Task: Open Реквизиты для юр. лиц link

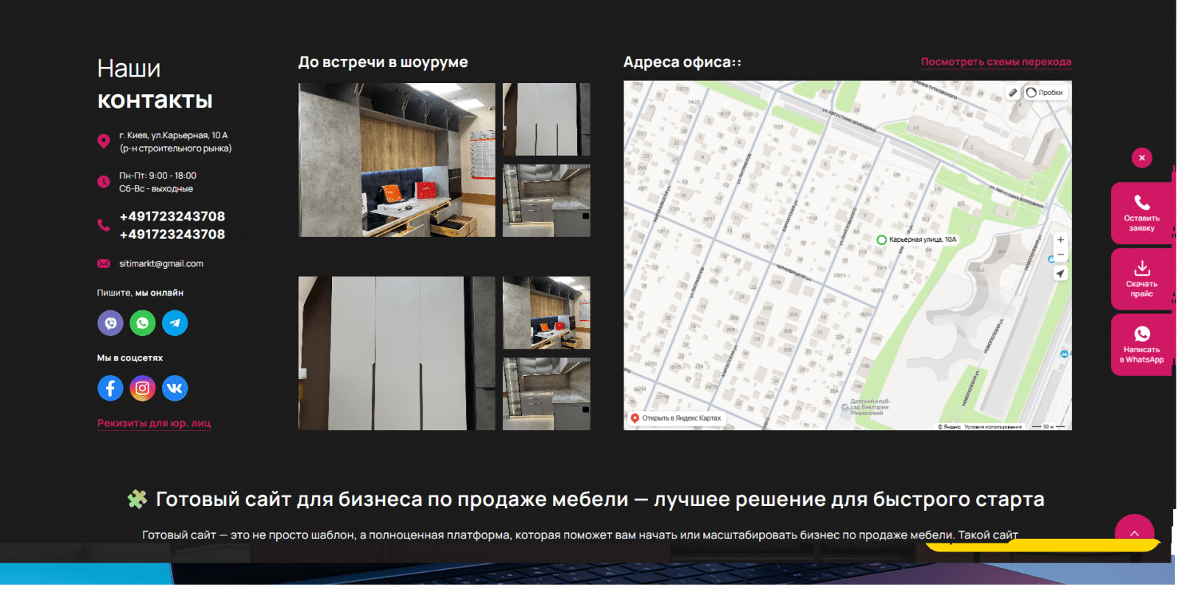Action: click(x=154, y=424)
